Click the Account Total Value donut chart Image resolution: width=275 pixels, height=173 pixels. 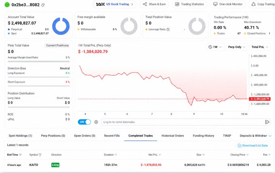(61, 26)
